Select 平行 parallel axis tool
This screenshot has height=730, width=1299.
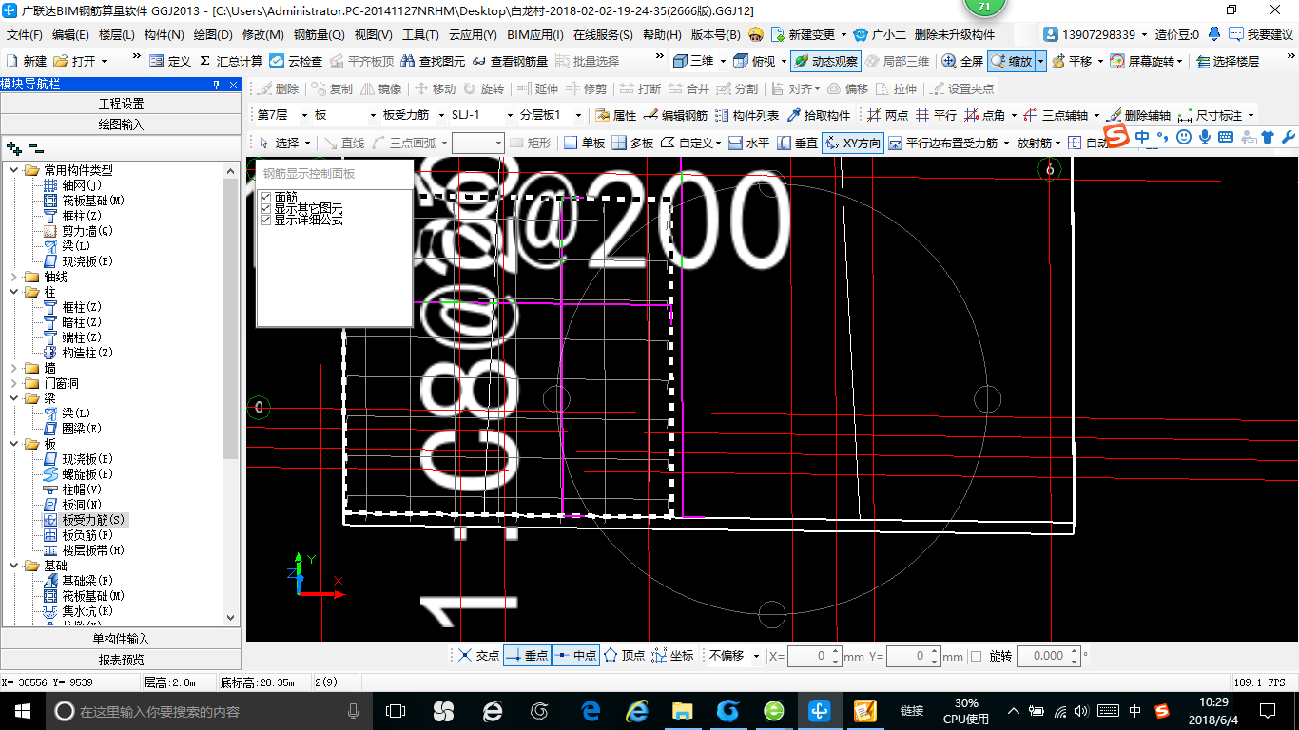(937, 115)
